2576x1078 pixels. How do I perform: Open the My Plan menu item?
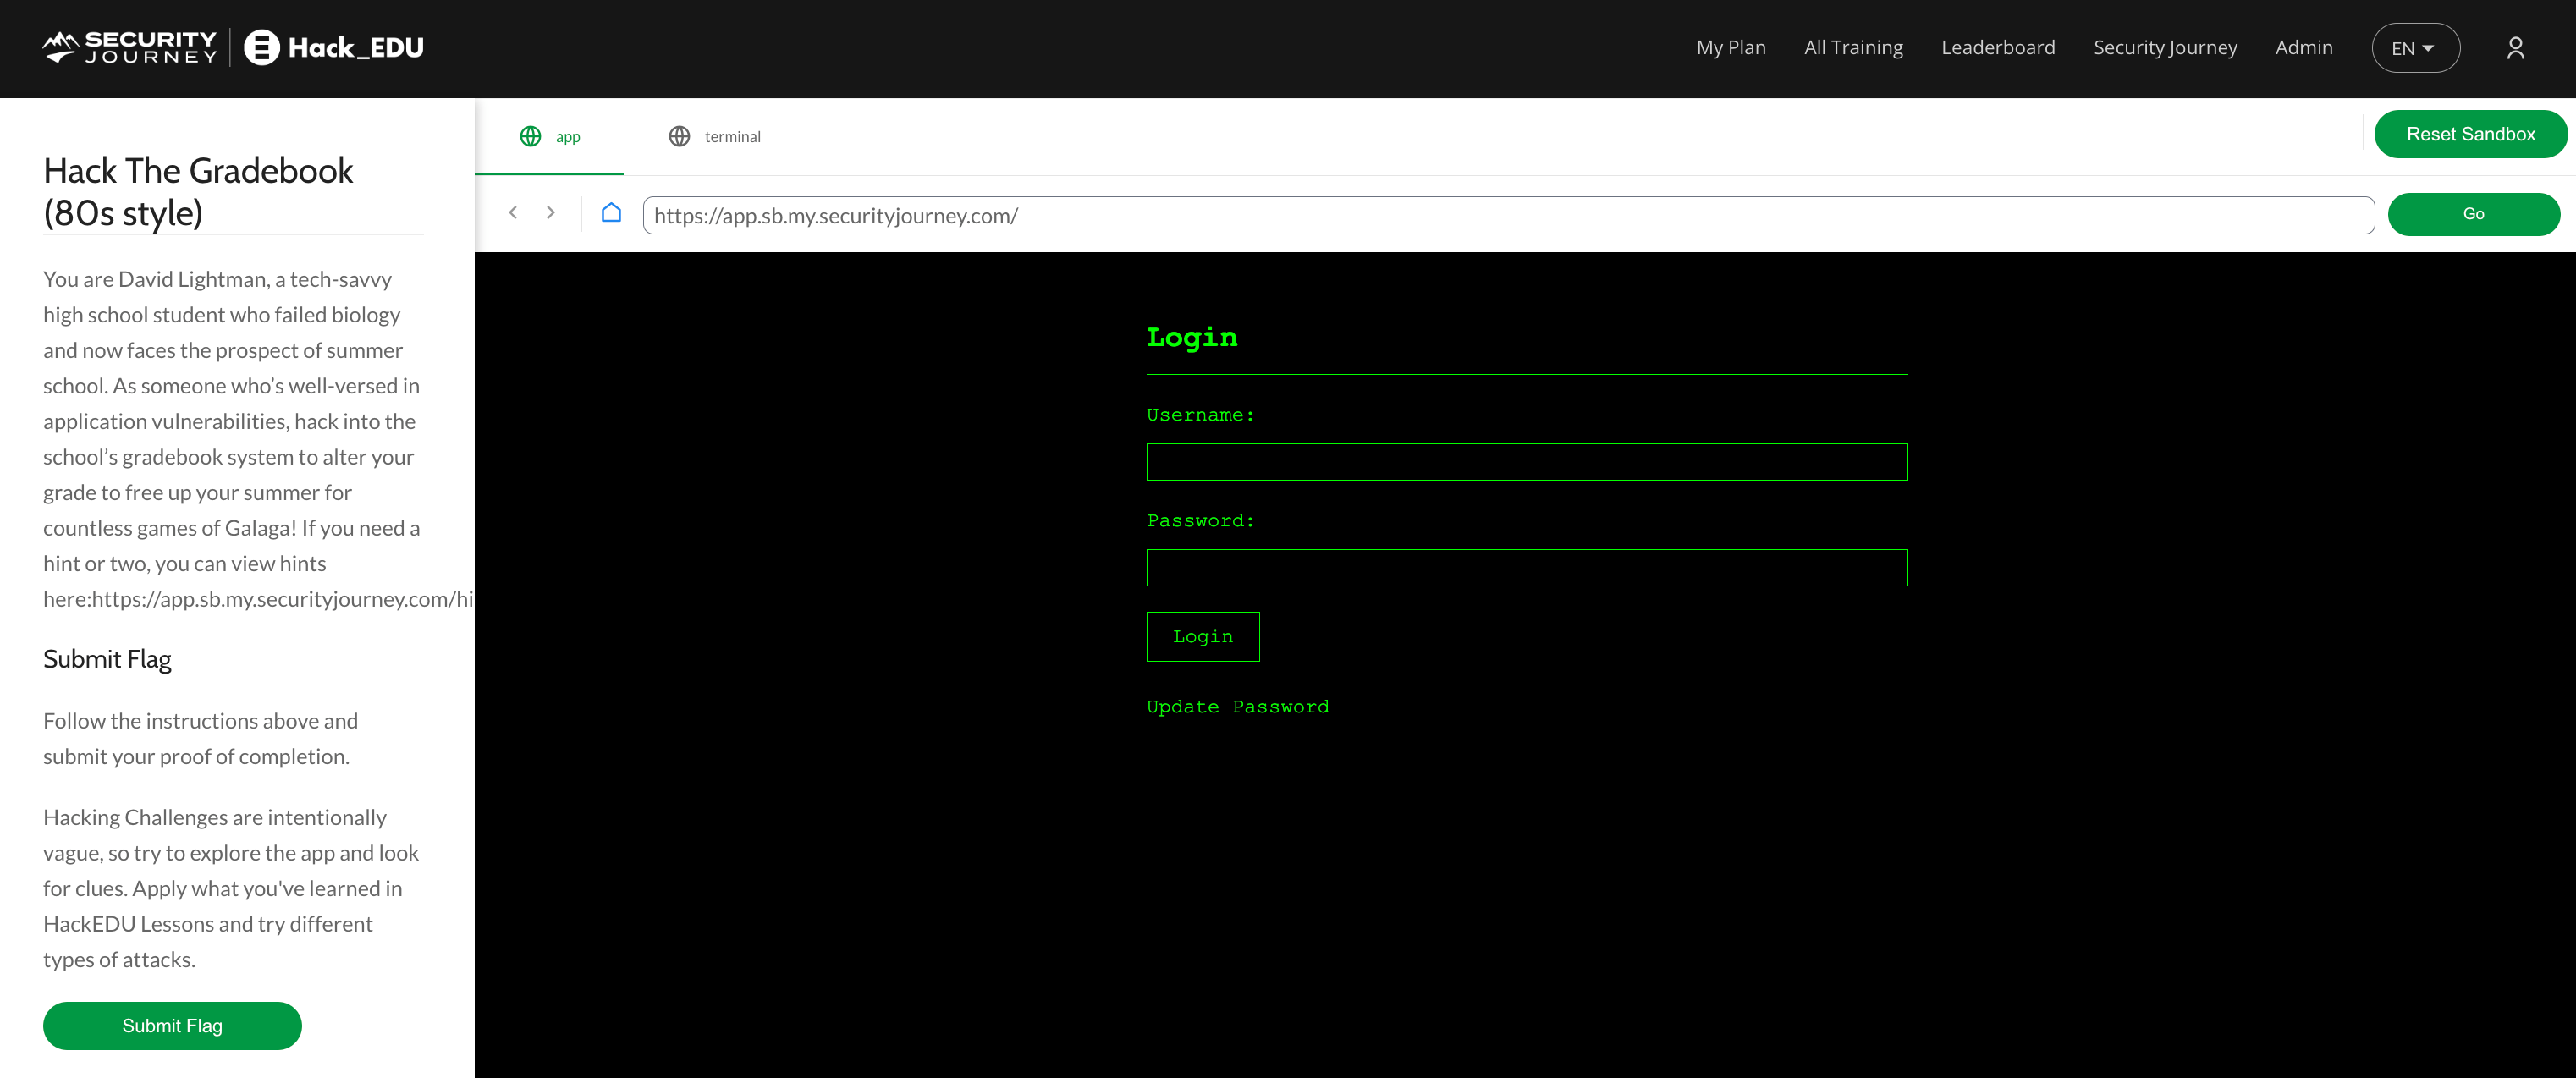pyautogui.click(x=1730, y=48)
